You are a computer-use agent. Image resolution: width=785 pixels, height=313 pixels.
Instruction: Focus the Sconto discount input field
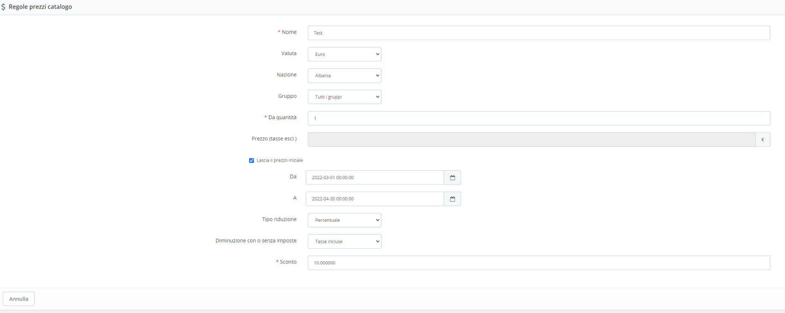538,263
